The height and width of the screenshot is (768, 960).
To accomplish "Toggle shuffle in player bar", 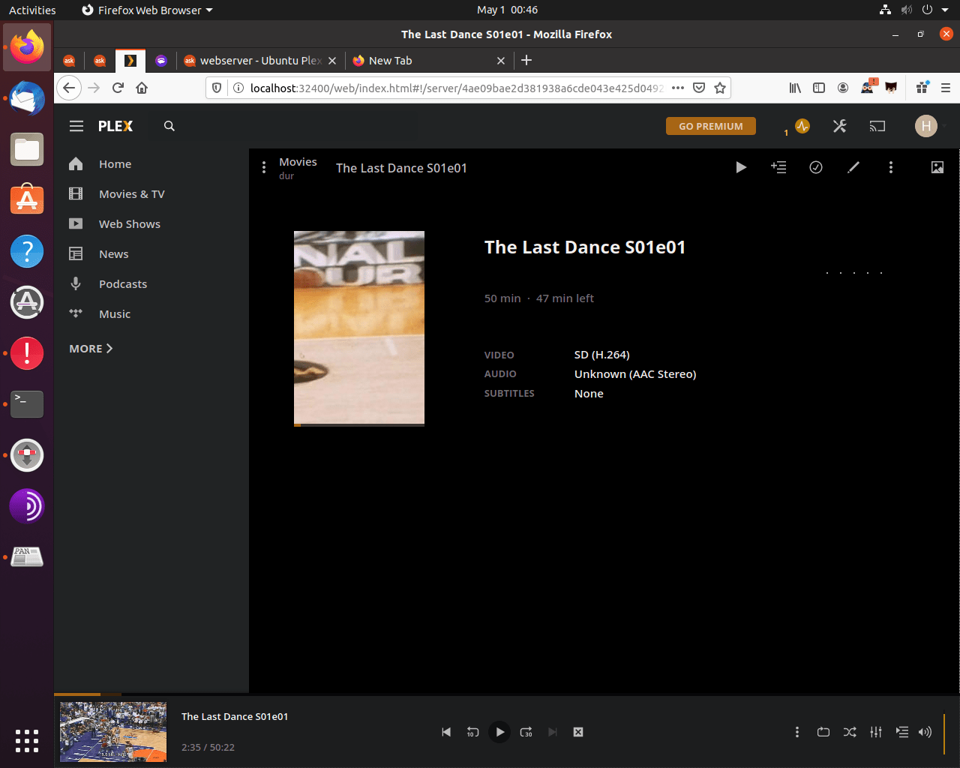I will click(850, 732).
